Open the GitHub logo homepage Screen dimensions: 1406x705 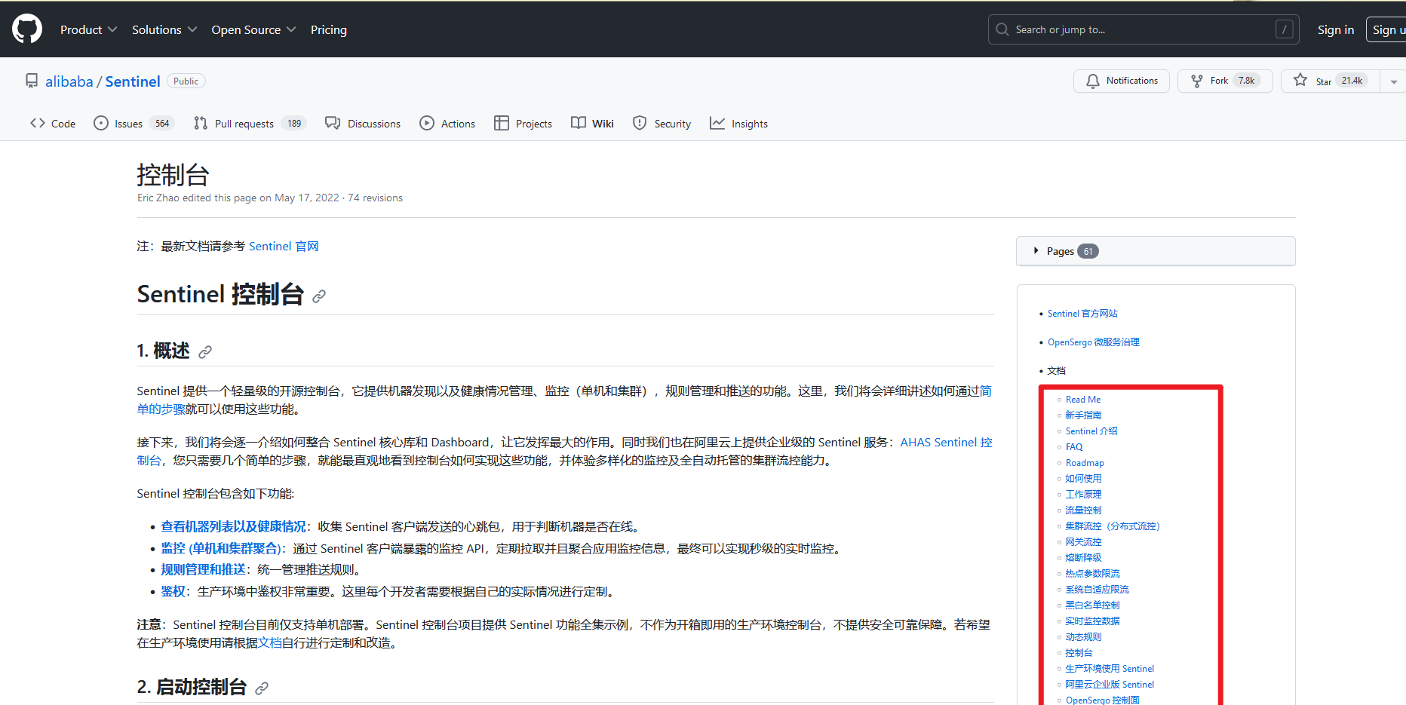point(27,29)
